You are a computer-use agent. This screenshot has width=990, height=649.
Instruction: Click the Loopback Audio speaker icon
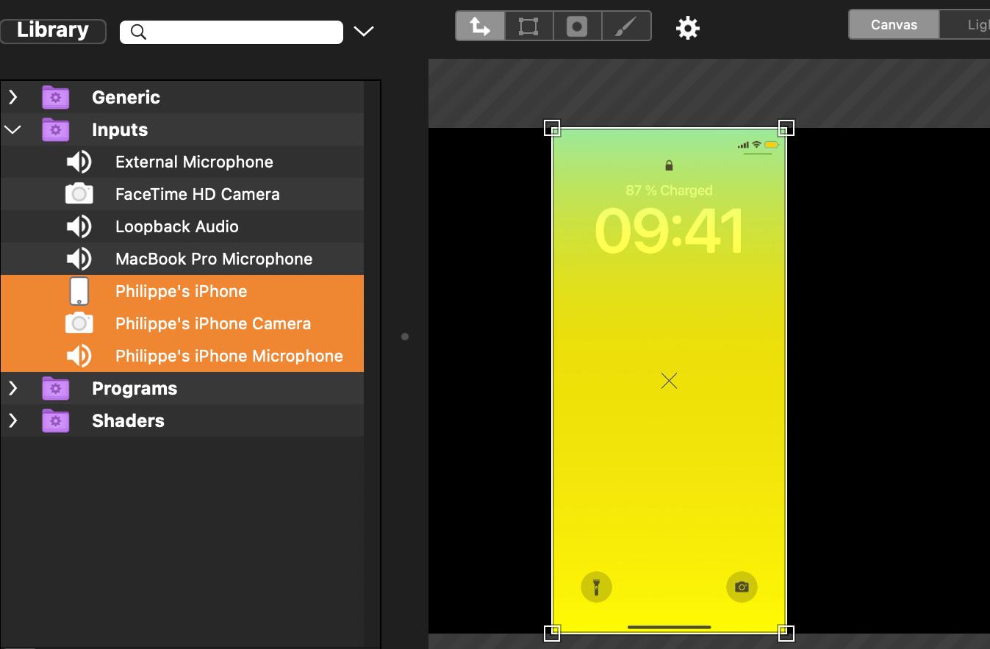click(79, 226)
